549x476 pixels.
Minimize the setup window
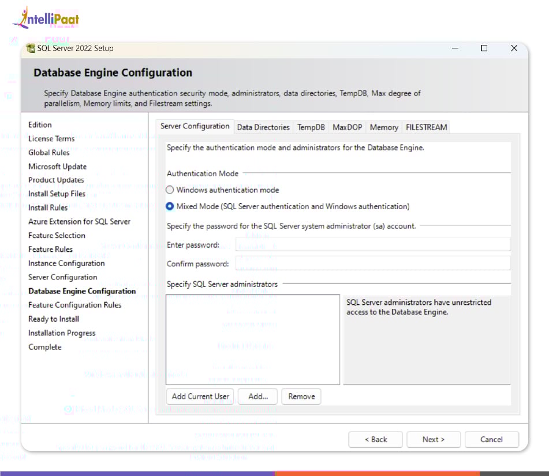click(454, 48)
